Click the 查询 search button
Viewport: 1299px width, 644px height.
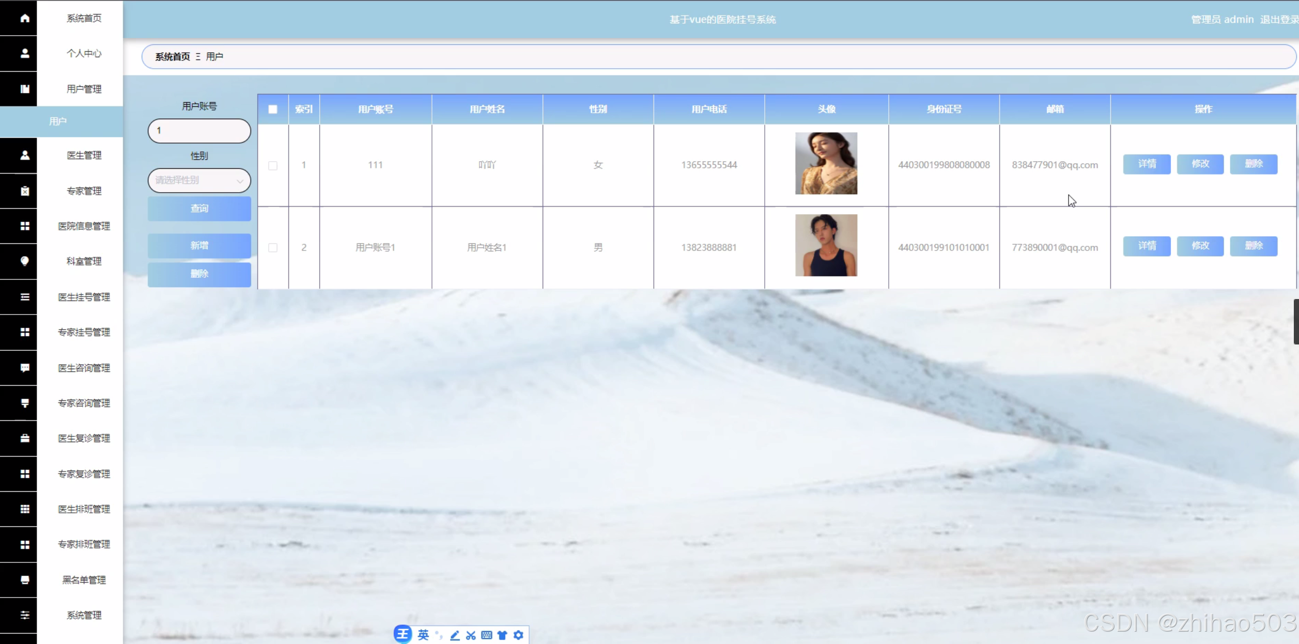[199, 209]
